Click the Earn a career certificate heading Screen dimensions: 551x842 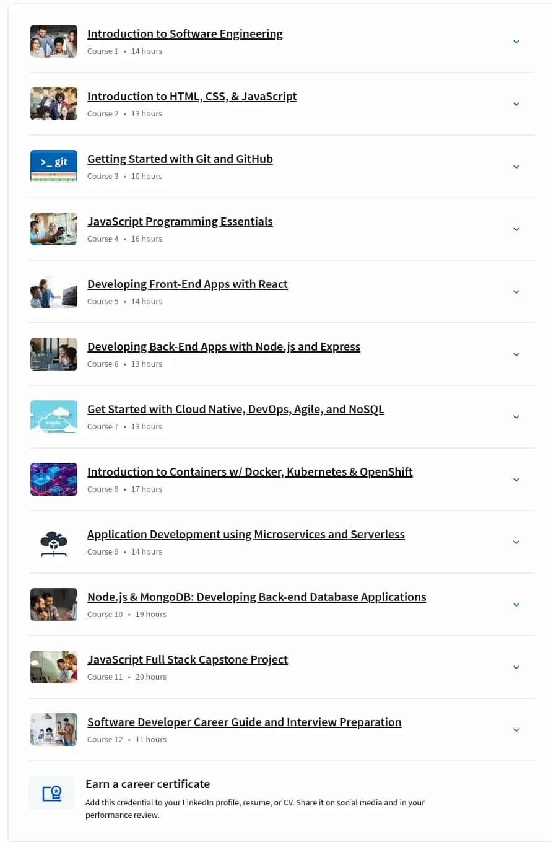(x=147, y=784)
